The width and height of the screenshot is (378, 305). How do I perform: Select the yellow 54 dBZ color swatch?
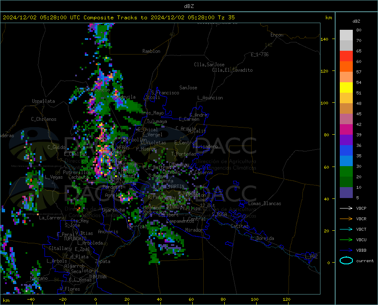click(x=346, y=88)
